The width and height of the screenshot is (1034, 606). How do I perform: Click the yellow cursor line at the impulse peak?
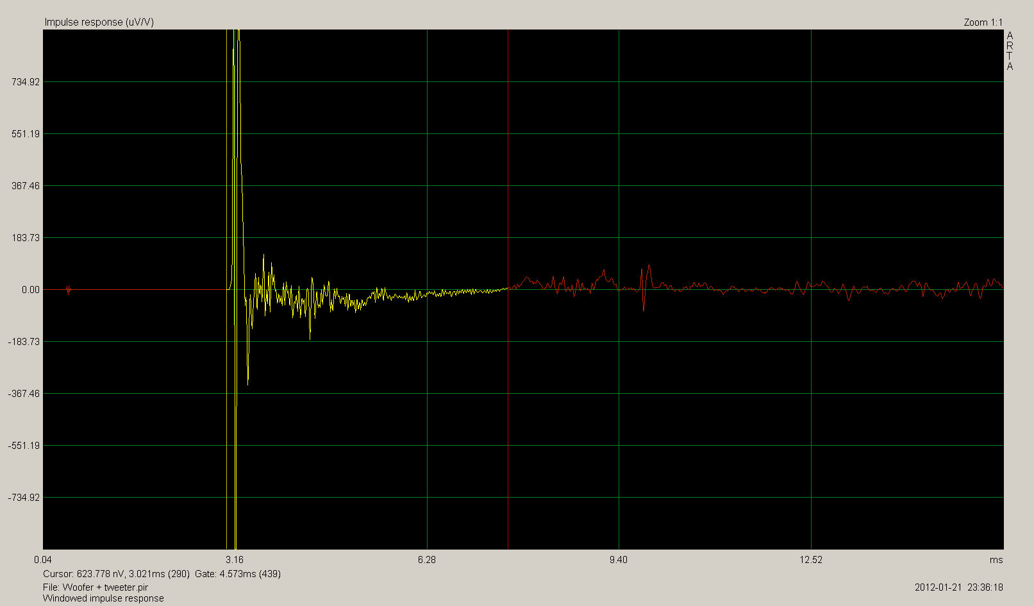coord(227,289)
